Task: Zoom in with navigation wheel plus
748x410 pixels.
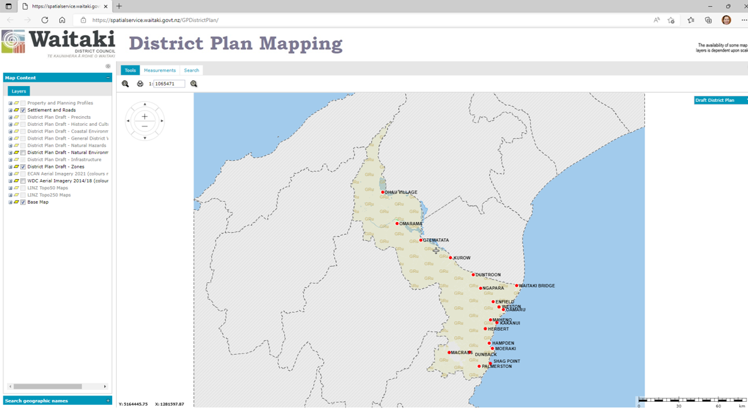Action: (x=144, y=117)
